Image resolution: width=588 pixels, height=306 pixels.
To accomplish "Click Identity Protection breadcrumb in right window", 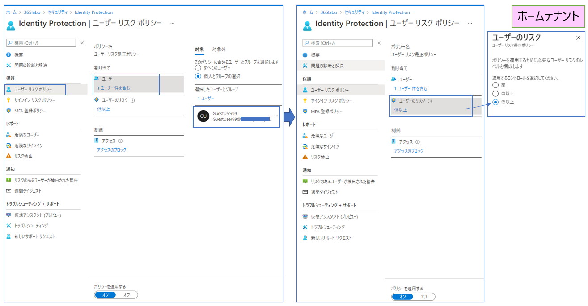I will click(x=390, y=12).
